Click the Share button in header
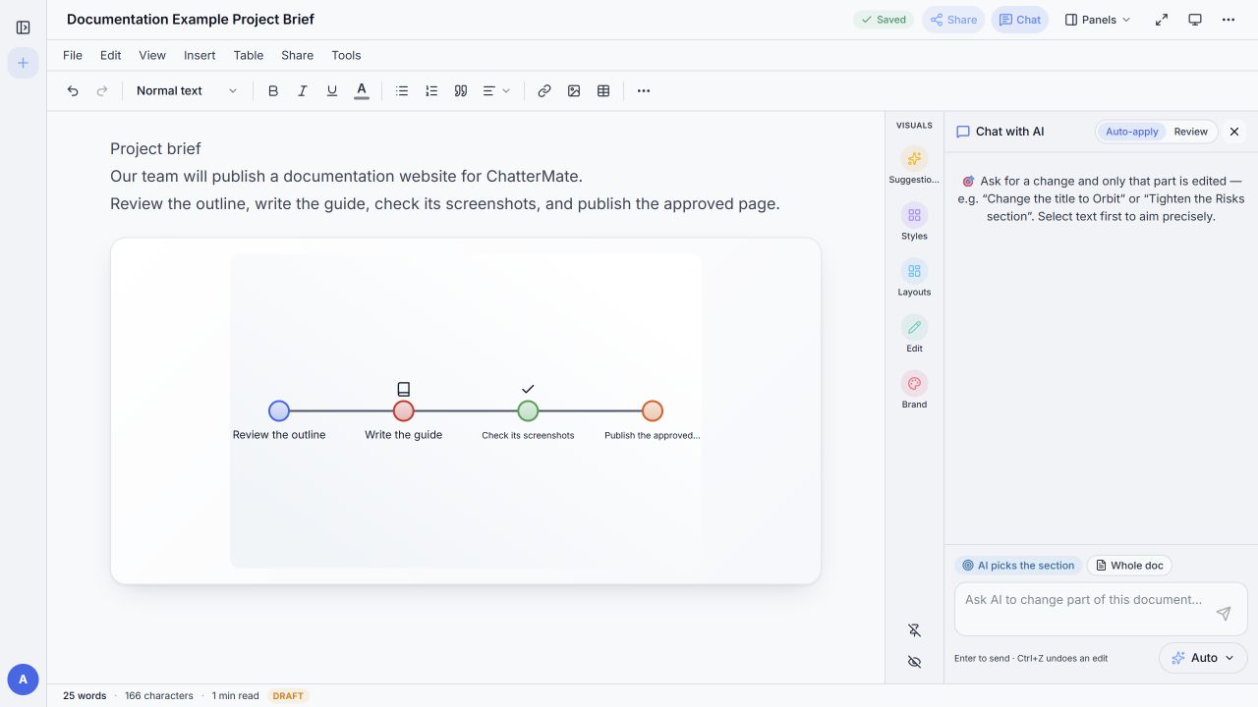This screenshot has height=707, width=1258. tap(953, 20)
